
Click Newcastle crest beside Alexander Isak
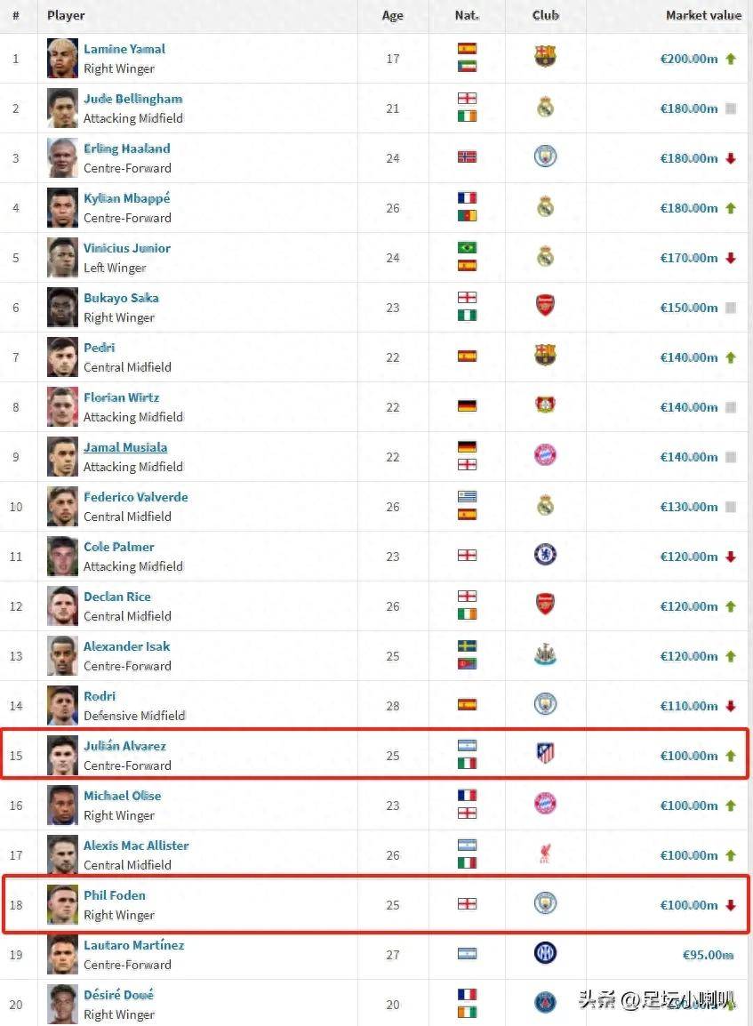(545, 654)
